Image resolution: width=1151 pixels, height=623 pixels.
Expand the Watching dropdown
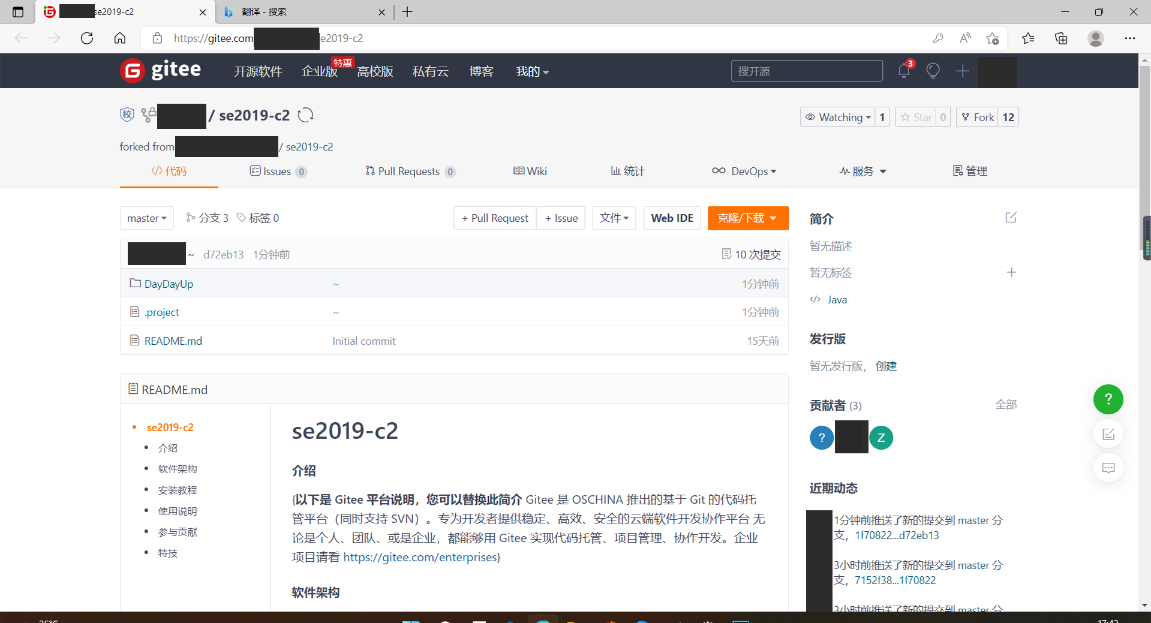pos(839,117)
